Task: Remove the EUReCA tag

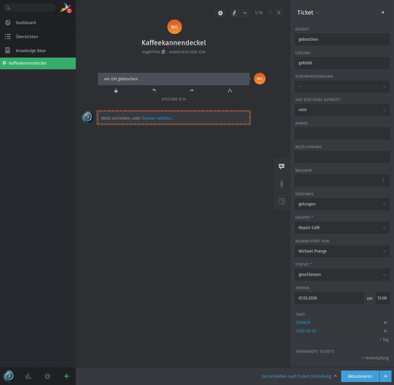Action: click(x=386, y=323)
